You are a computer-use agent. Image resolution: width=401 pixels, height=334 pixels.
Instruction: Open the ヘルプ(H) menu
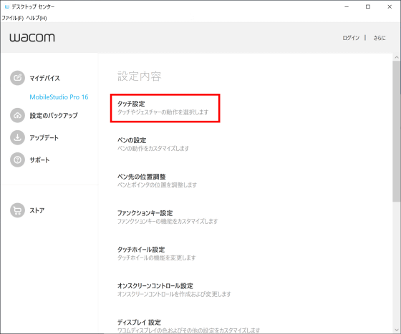click(x=37, y=18)
